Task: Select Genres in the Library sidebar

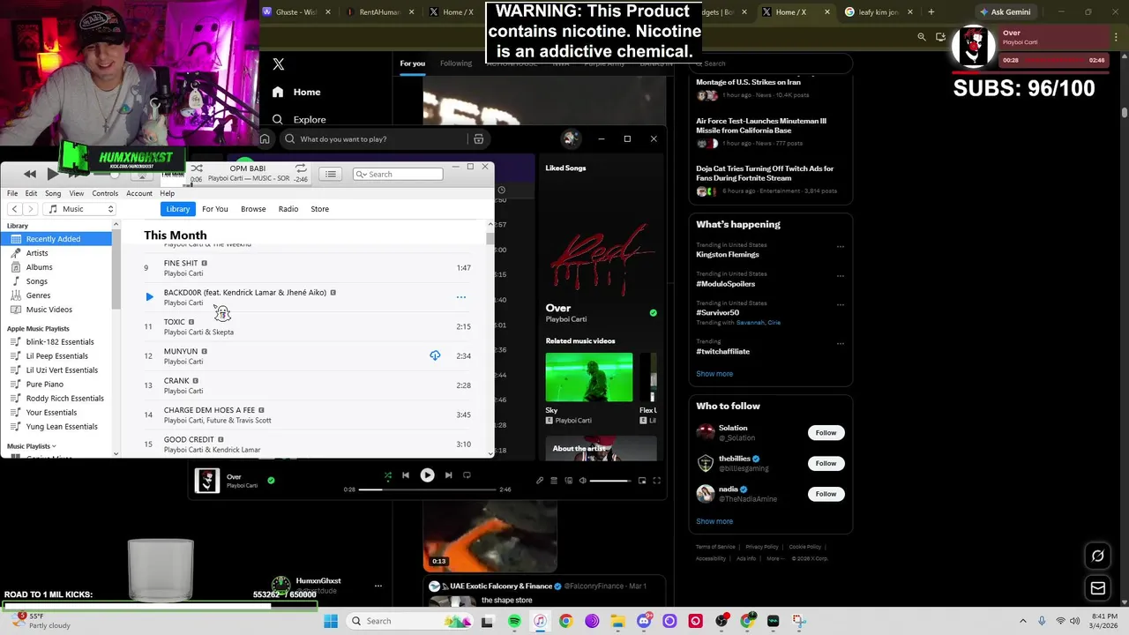Action: [38, 295]
